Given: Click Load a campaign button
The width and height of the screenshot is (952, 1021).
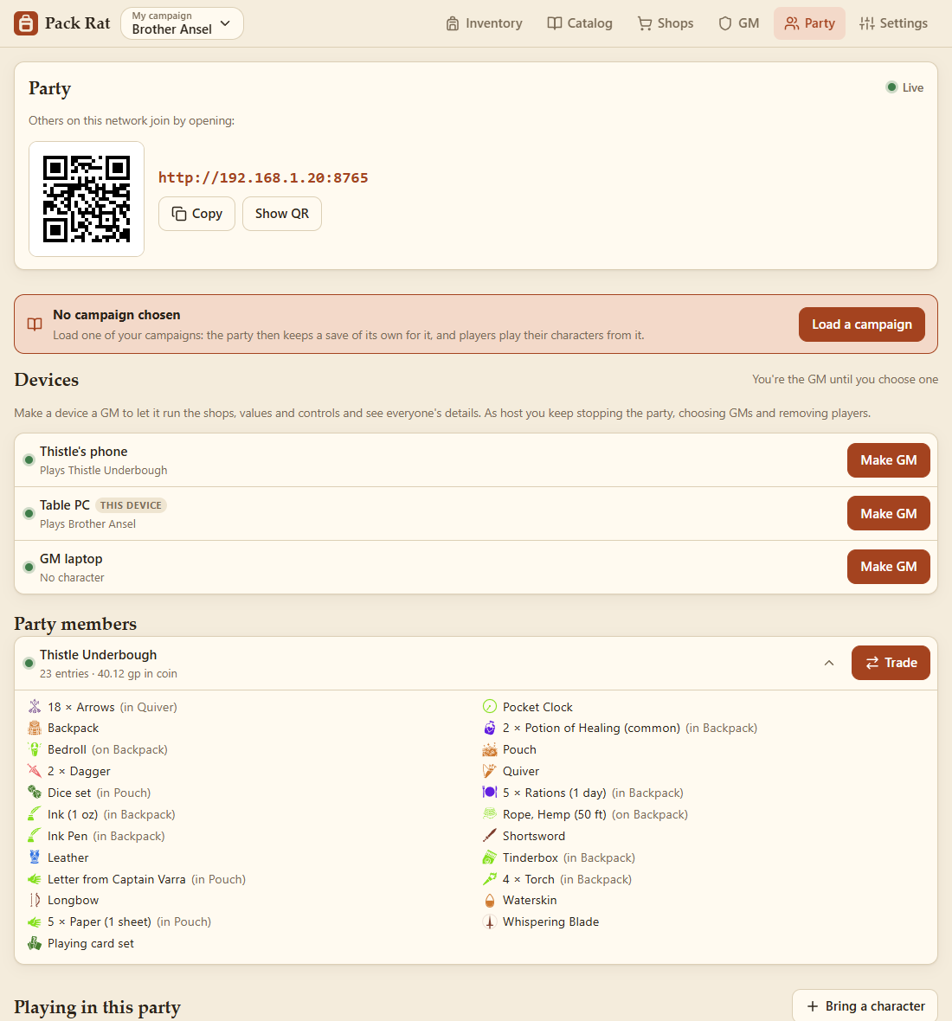Looking at the screenshot, I should click(x=861, y=324).
